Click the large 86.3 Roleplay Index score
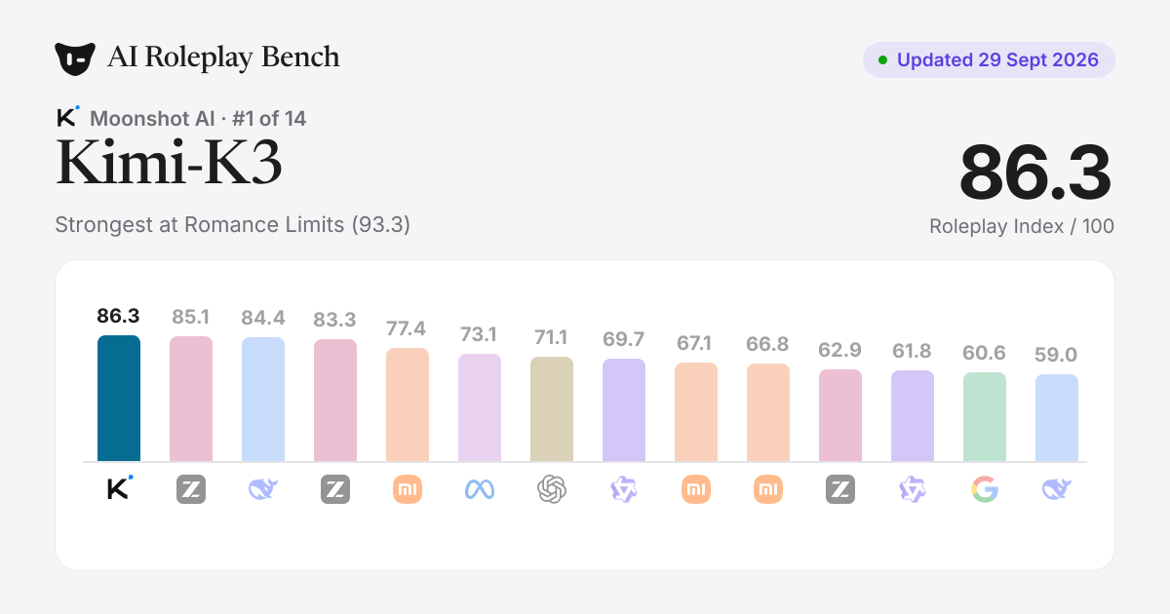Screen dimensions: 1170x614 1035,173
